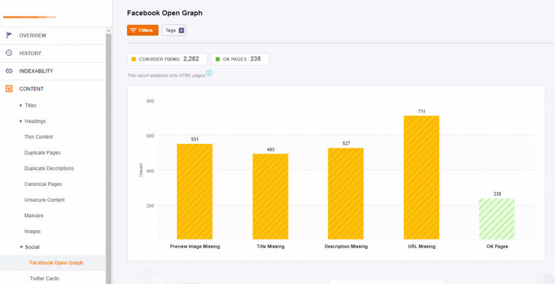Expand the Titles tree item

point(21,105)
